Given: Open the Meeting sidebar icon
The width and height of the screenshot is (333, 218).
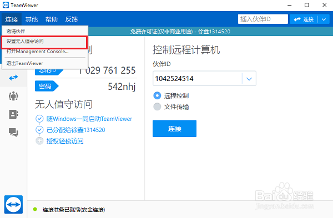Looking at the screenshot, I should (13, 96).
